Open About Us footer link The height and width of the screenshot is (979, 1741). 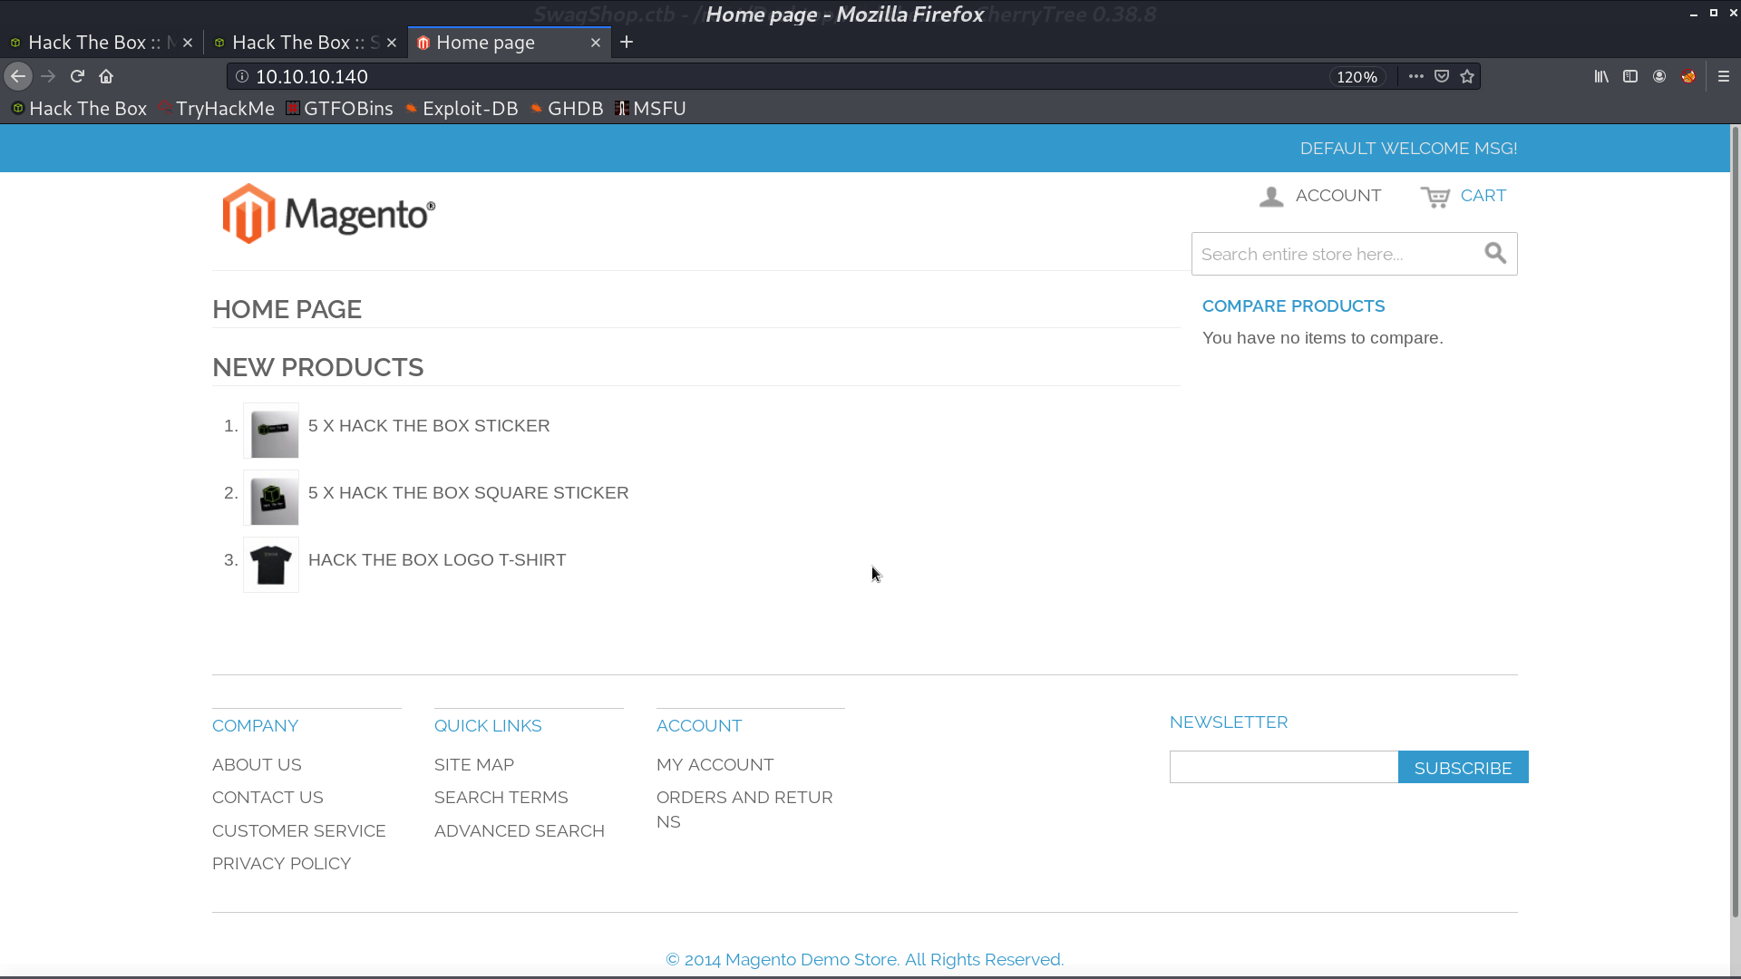click(x=257, y=765)
